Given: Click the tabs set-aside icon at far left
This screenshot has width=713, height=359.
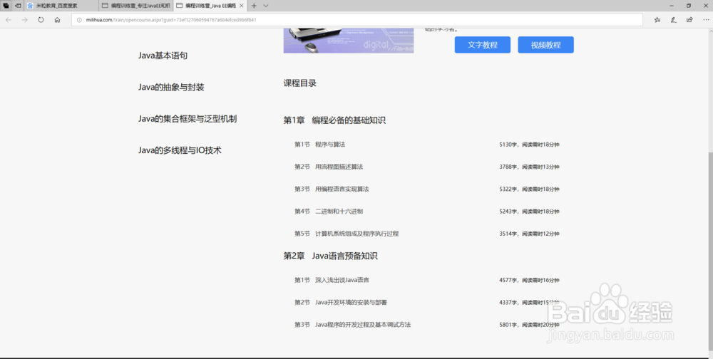Looking at the screenshot, I should pyautogui.click(x=6, y=6).
